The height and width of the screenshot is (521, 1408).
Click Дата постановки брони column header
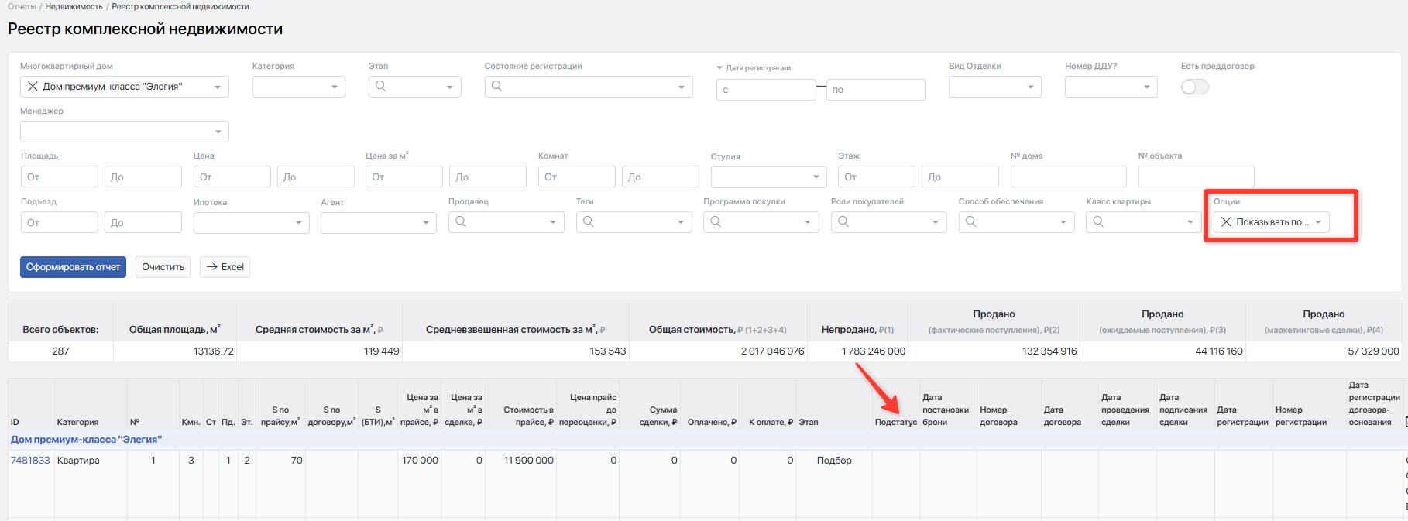[946, 410]
